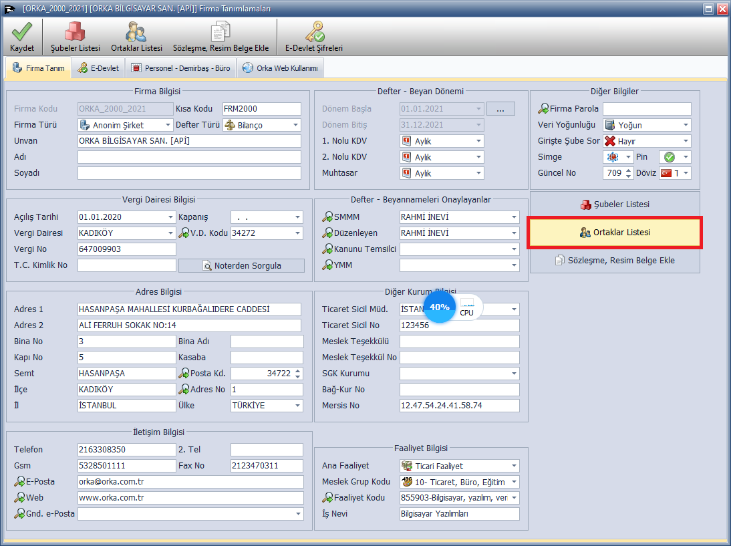This screenshot has height=546, width=731.
Task: Click the search icon next to Faaliyet Kodu
Action: click(327, 498)
